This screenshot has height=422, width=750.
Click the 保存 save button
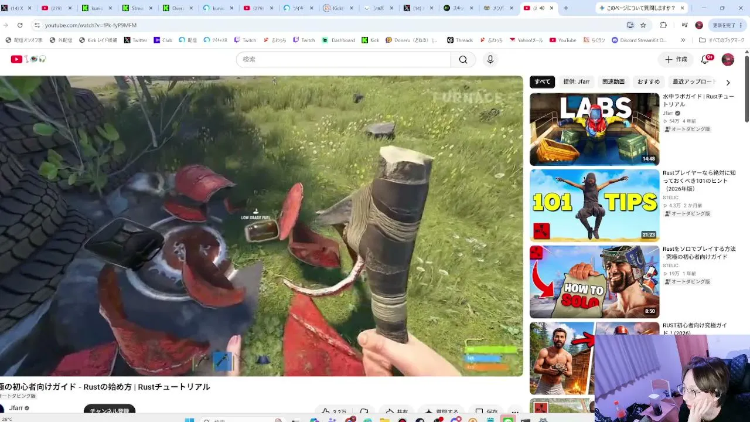click(486, 412)
